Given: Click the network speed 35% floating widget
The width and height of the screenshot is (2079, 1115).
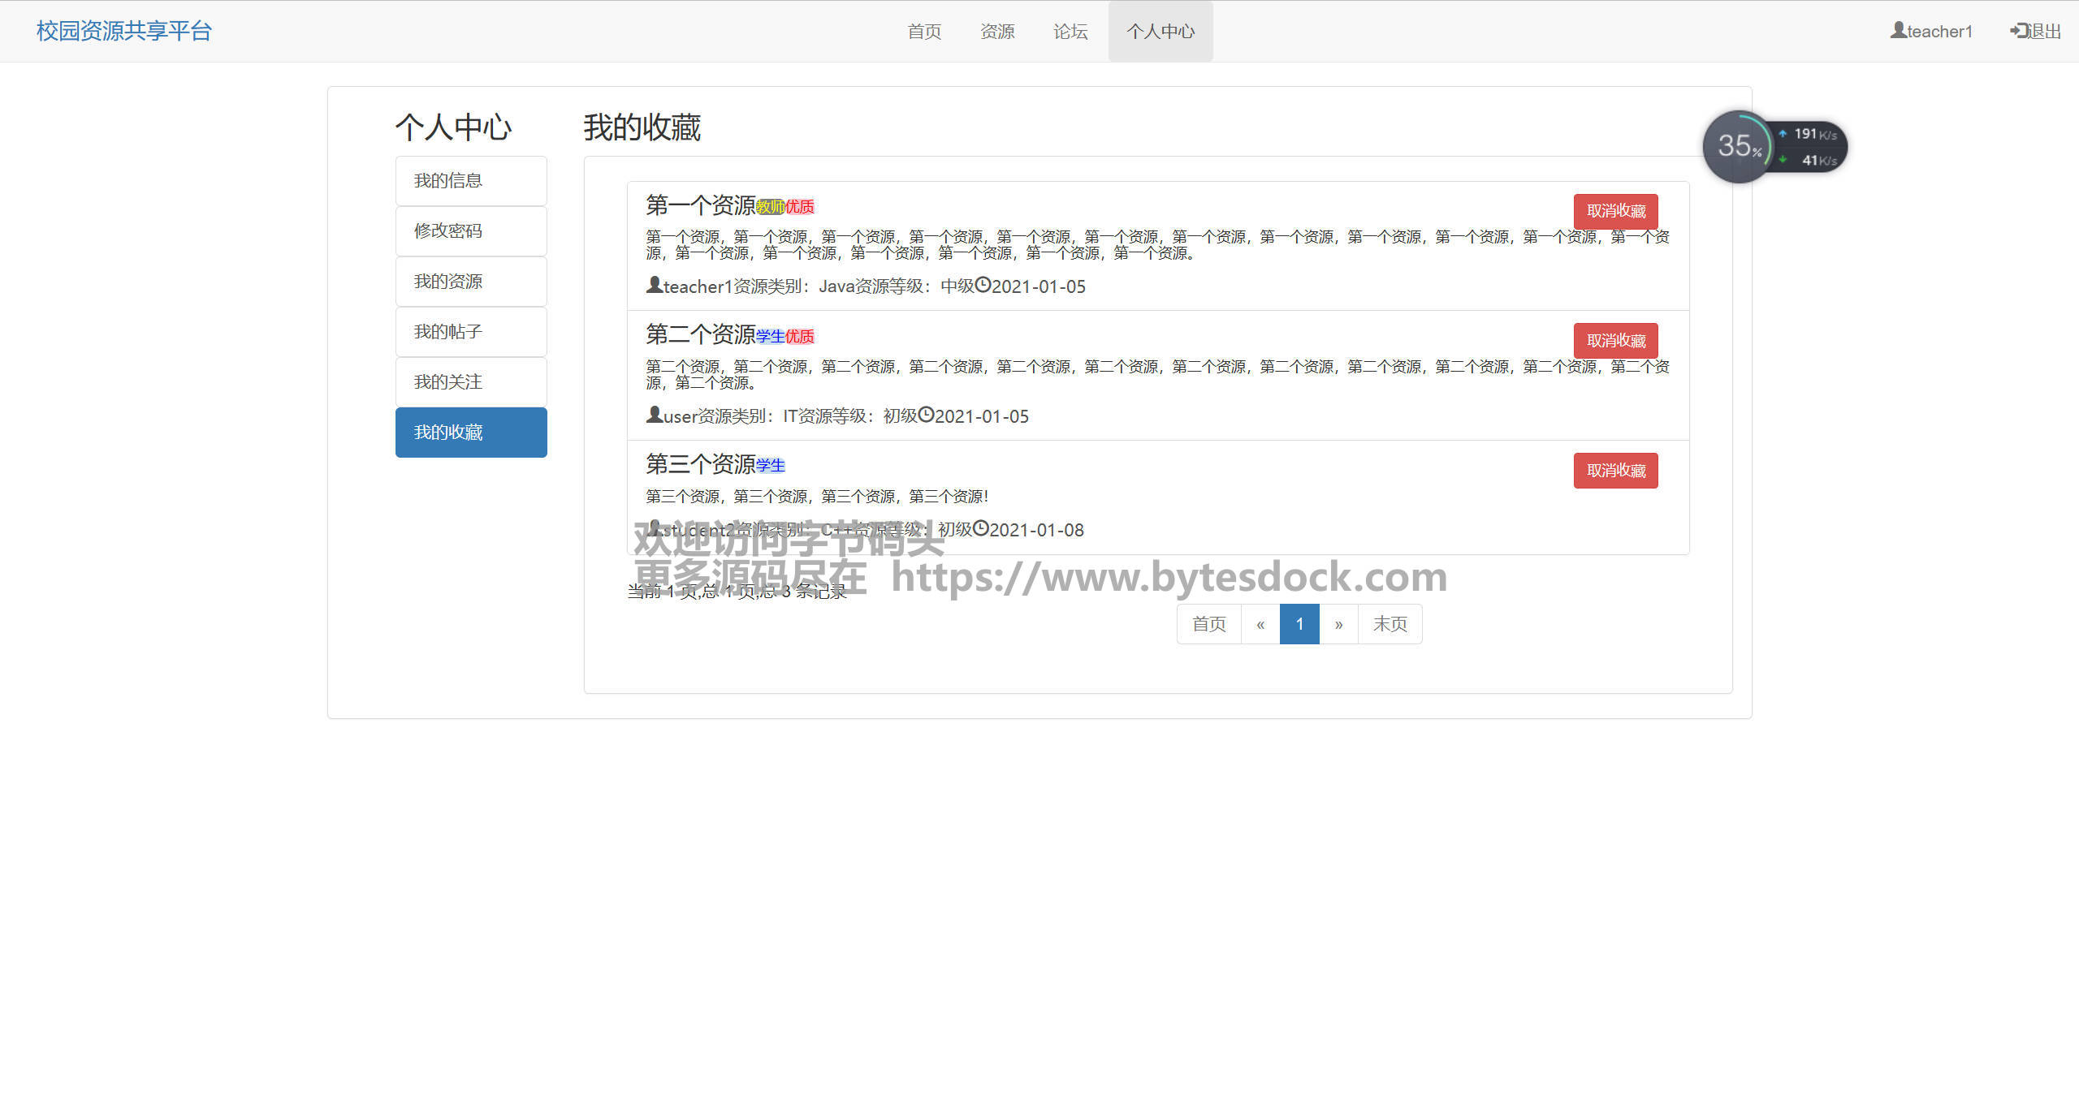Looking at the screenshot, I should (1739, 147).
